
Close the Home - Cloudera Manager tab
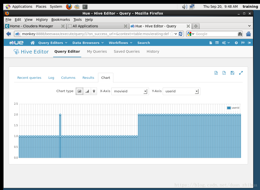point(63,26)
